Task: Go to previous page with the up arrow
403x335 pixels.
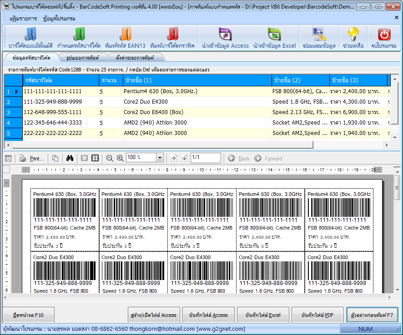Action: tap(174, 158)
